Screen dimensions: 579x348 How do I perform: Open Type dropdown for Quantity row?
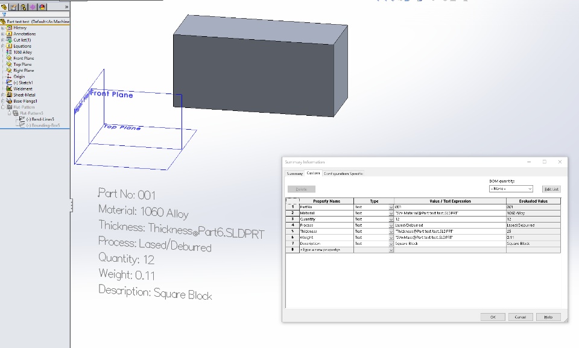click(x=391, y=220)
